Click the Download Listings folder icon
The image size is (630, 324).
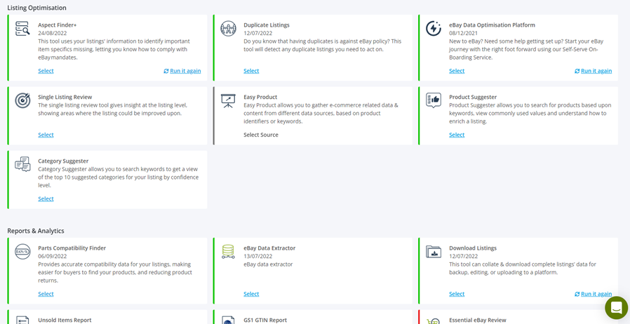[434, 252]
